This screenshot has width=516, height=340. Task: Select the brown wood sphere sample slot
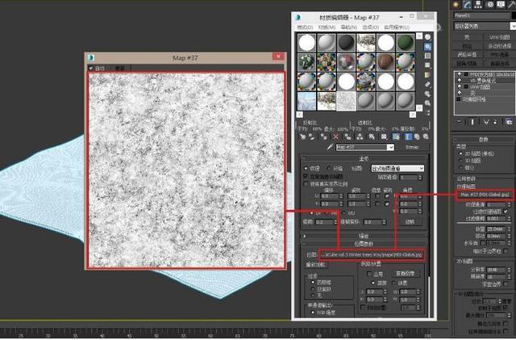(x=385, y=61)
